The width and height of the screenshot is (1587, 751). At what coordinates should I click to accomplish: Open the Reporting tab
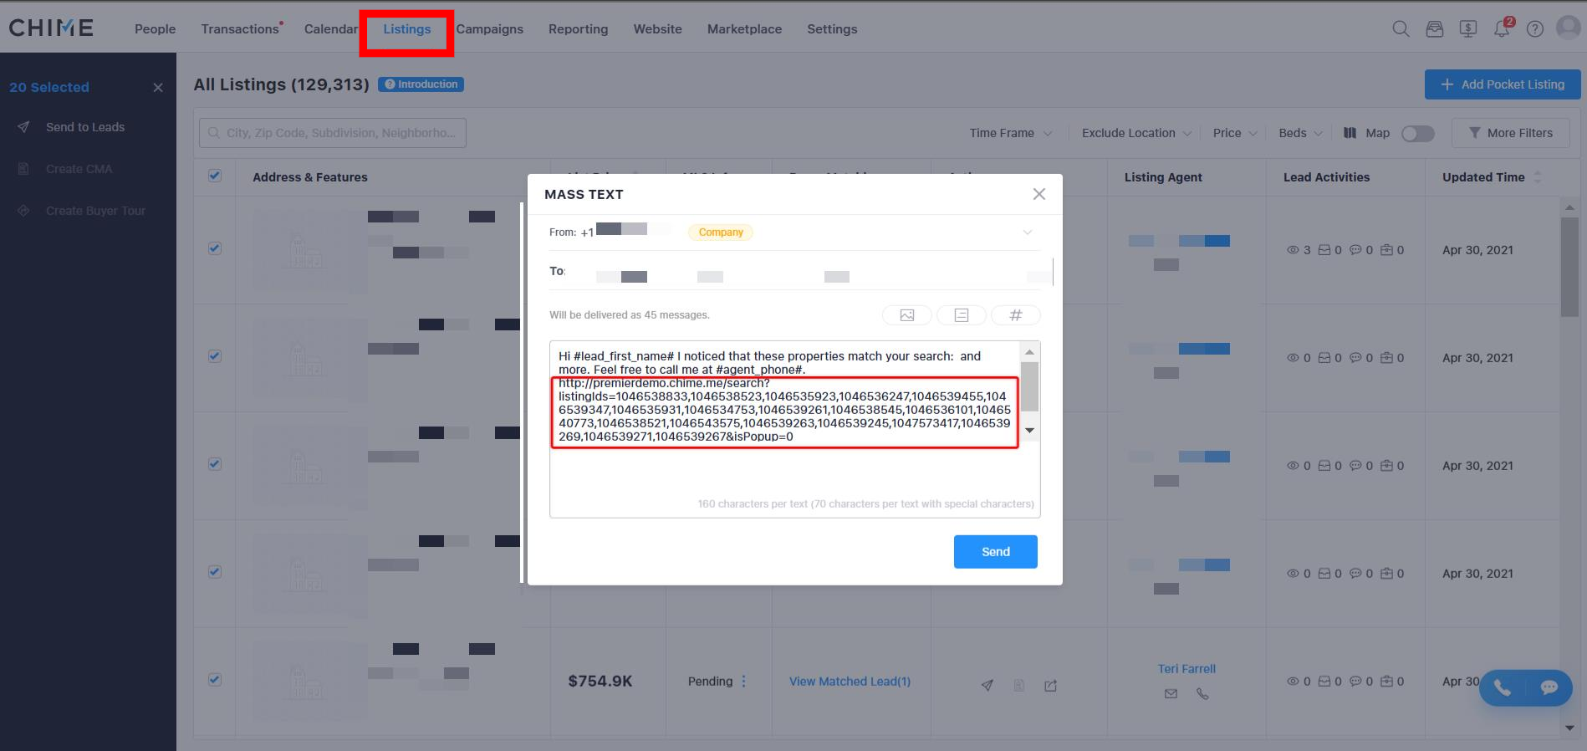[579, 29]
